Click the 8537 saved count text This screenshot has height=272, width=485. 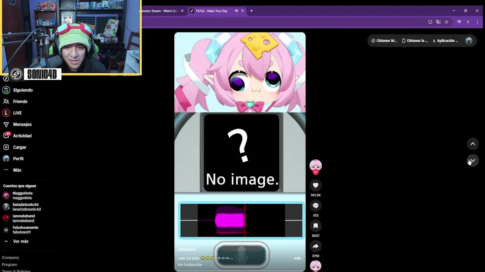click(x=316, y=236)
